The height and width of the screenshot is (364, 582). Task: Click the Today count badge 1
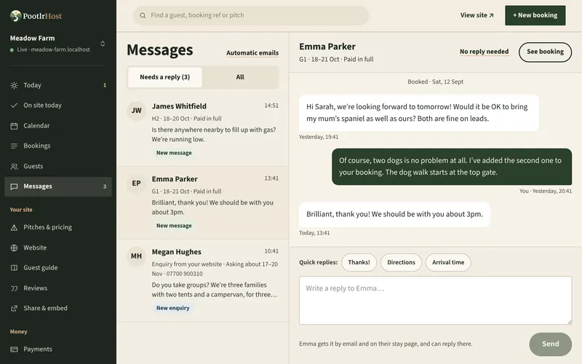pyautogui.click(x=105, y=85)
